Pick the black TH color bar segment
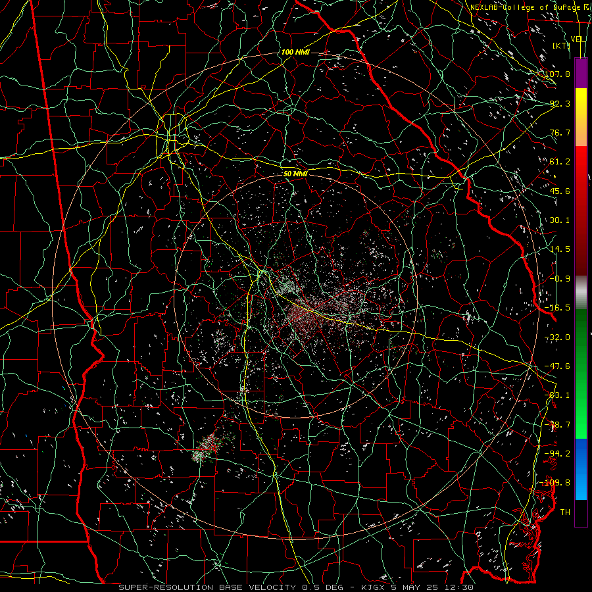The width and height of the screenshot is (592, 592). tap(581, 512)
